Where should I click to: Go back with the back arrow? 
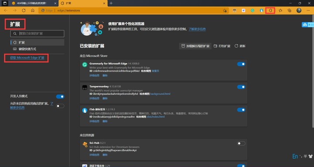(6, 10)
